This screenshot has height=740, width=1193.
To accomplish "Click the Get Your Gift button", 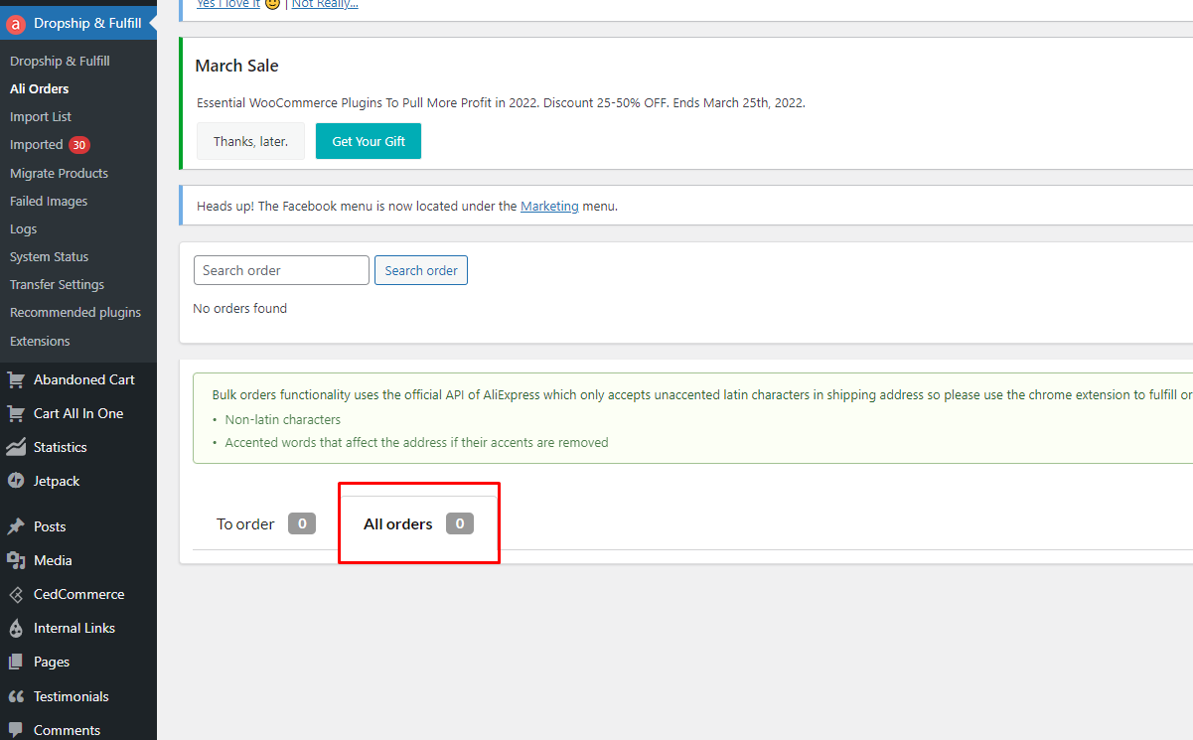I will (369, 141).
